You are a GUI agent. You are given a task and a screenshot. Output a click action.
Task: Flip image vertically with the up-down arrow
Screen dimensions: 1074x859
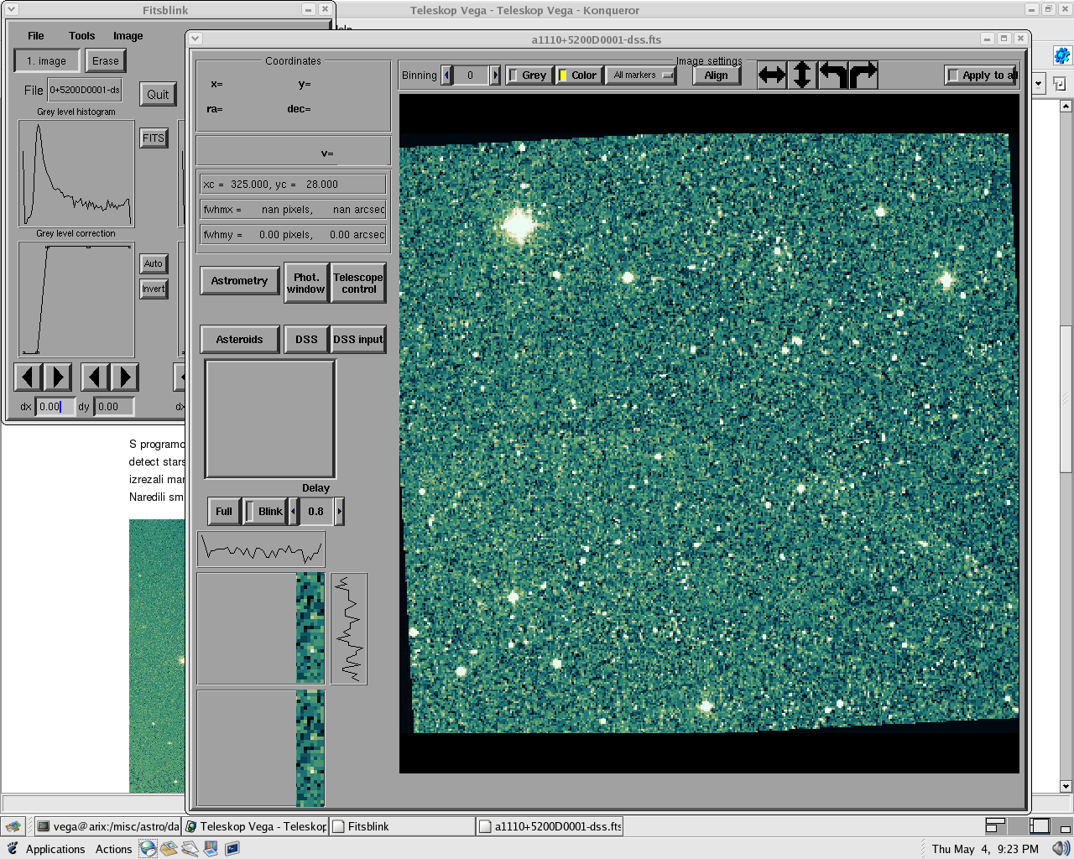[x=802, y=75]
